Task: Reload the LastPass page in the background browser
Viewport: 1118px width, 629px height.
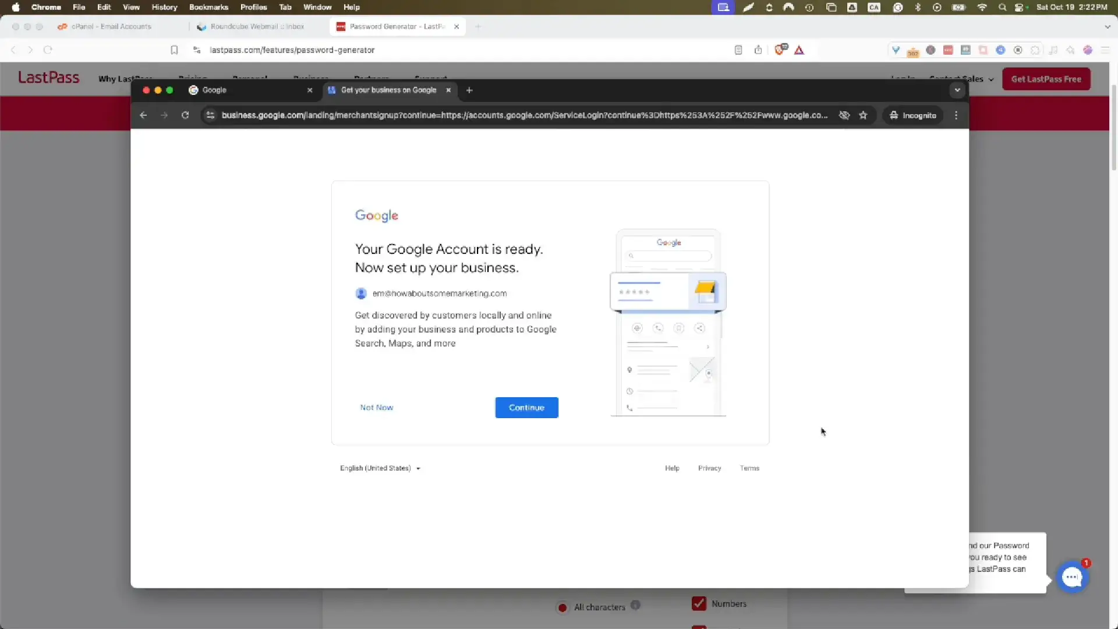Action: [x=48, y=50]
